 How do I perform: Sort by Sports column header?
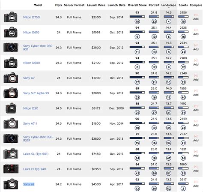(x=183, y=5)
